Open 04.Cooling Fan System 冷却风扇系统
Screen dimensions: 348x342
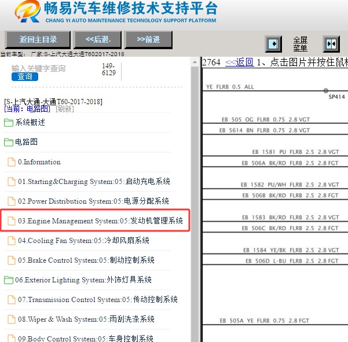(x=83, y=241)
